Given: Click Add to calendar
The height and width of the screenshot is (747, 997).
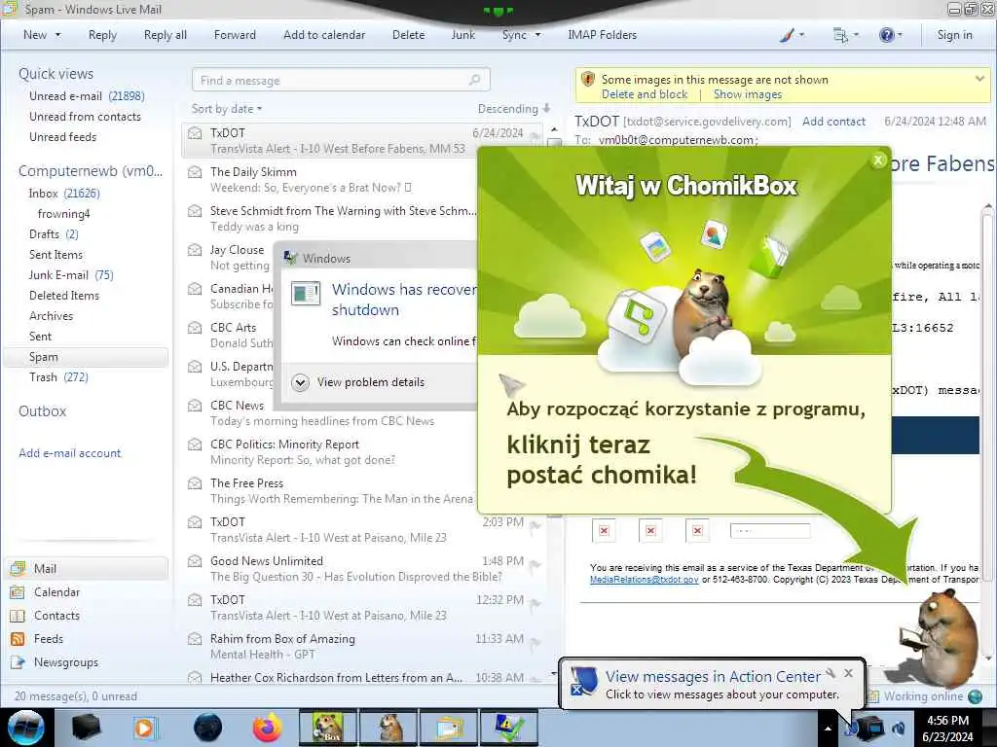Looking at the screenshot, I should pos(324,35).
